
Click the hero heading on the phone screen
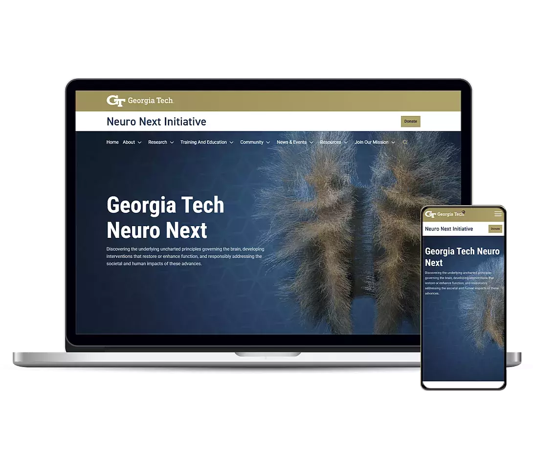(x=463, y=257)
